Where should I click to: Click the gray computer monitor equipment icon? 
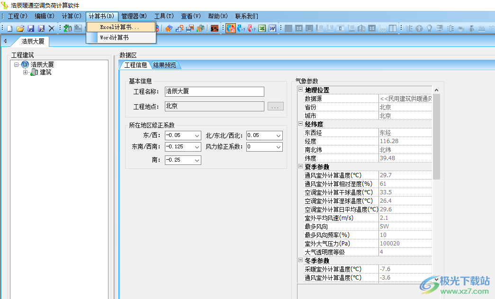(x=440, y=28)
